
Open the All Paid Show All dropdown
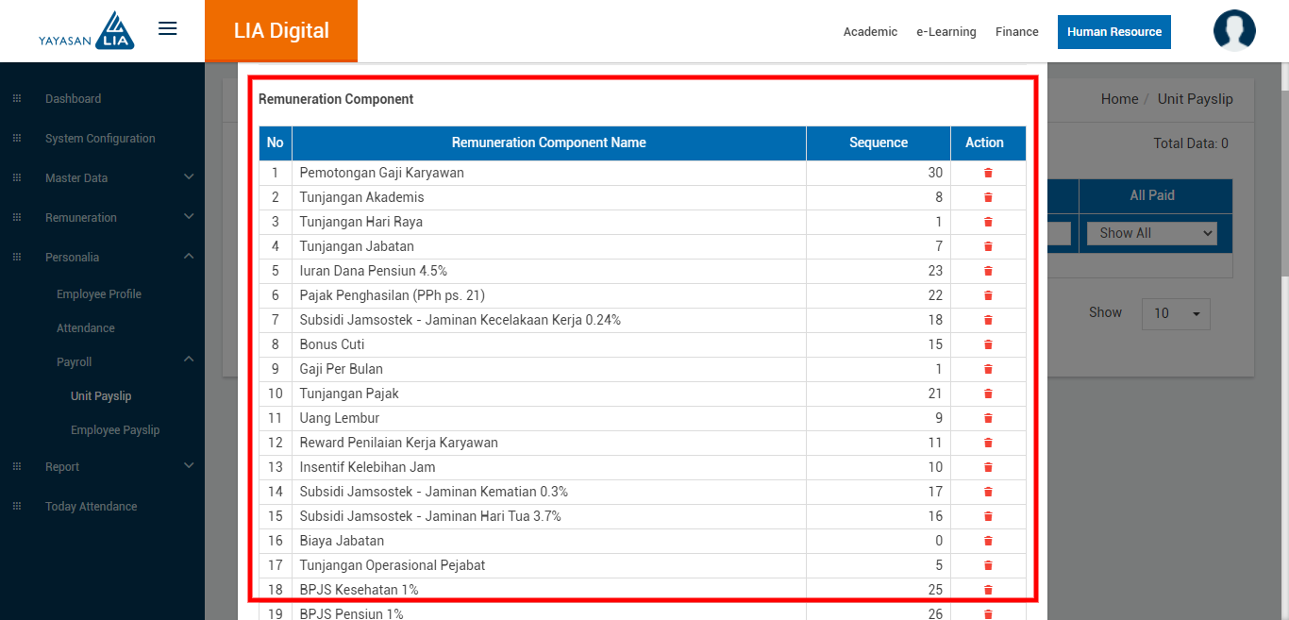point(1151,233)
